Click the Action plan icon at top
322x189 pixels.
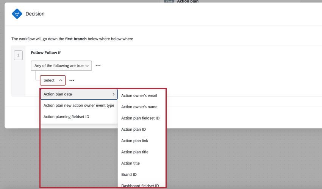click(x=169, y=1)
